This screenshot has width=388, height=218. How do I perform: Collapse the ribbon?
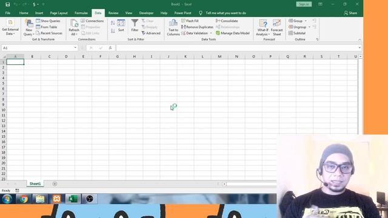pyautogui.click(x=360, y=39)
